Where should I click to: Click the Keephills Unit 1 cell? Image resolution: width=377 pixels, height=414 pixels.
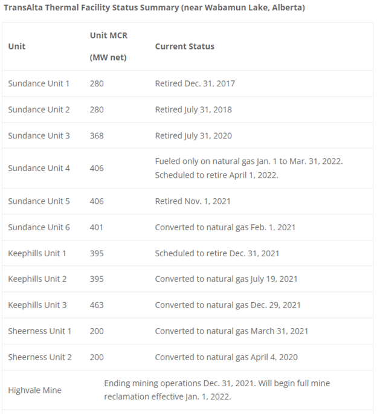point(37,253)
